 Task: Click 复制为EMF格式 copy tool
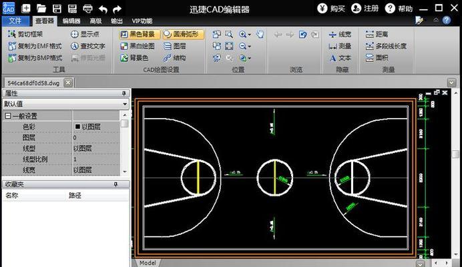click(x=35, y=46)
